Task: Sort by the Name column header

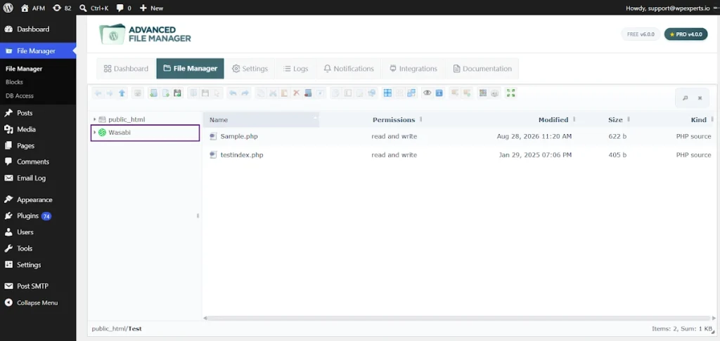Action: [262, 119]
